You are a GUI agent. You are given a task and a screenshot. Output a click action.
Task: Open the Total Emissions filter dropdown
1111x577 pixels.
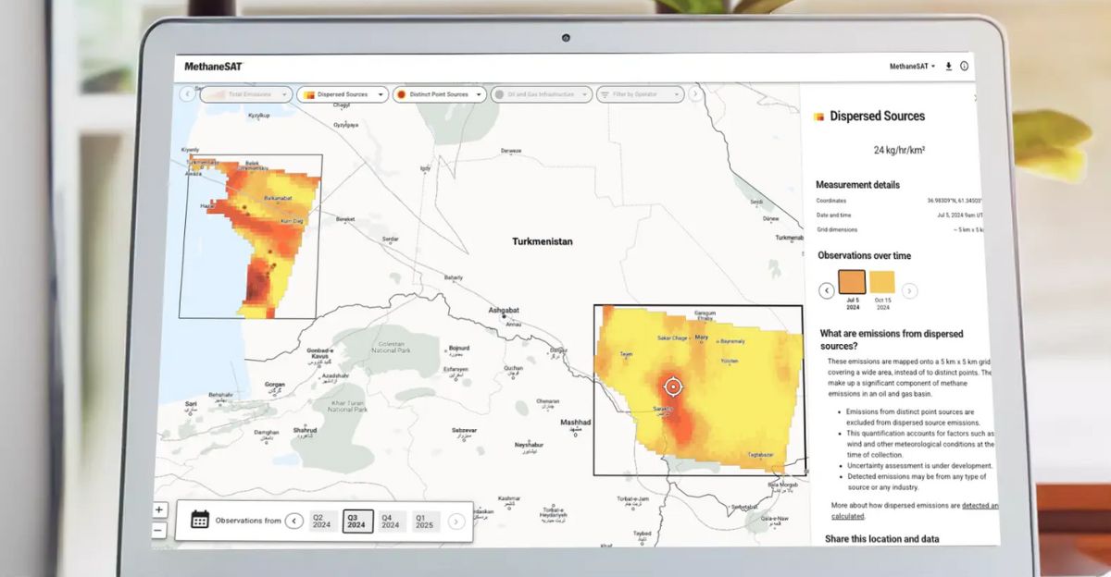click(x=246, y=94)
